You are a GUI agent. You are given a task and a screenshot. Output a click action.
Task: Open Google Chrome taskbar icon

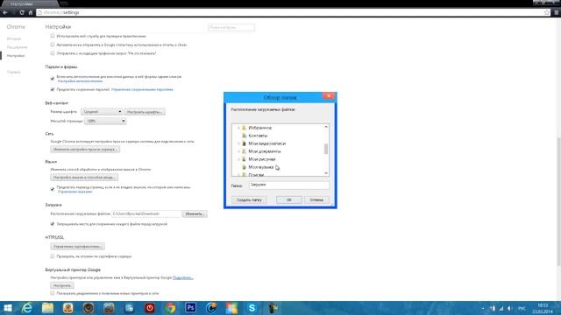click(170, 308)
